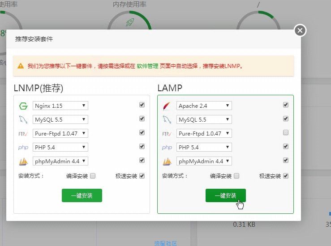Click 一键安装 button under LAMP
Viewport: 331px width, 246px height.
click(x=226, y=195)
